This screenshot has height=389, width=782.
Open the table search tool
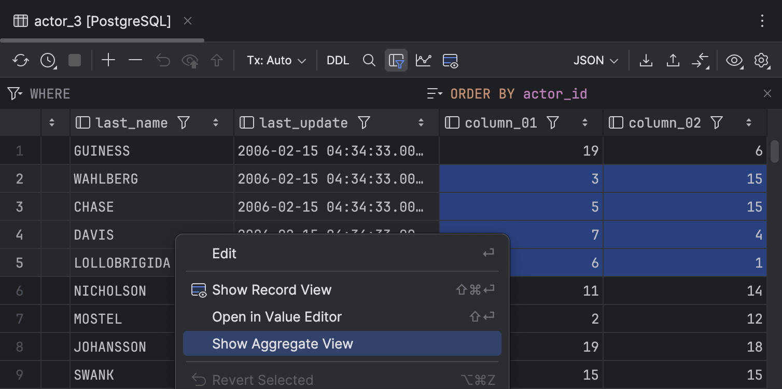tap(369, 60)
